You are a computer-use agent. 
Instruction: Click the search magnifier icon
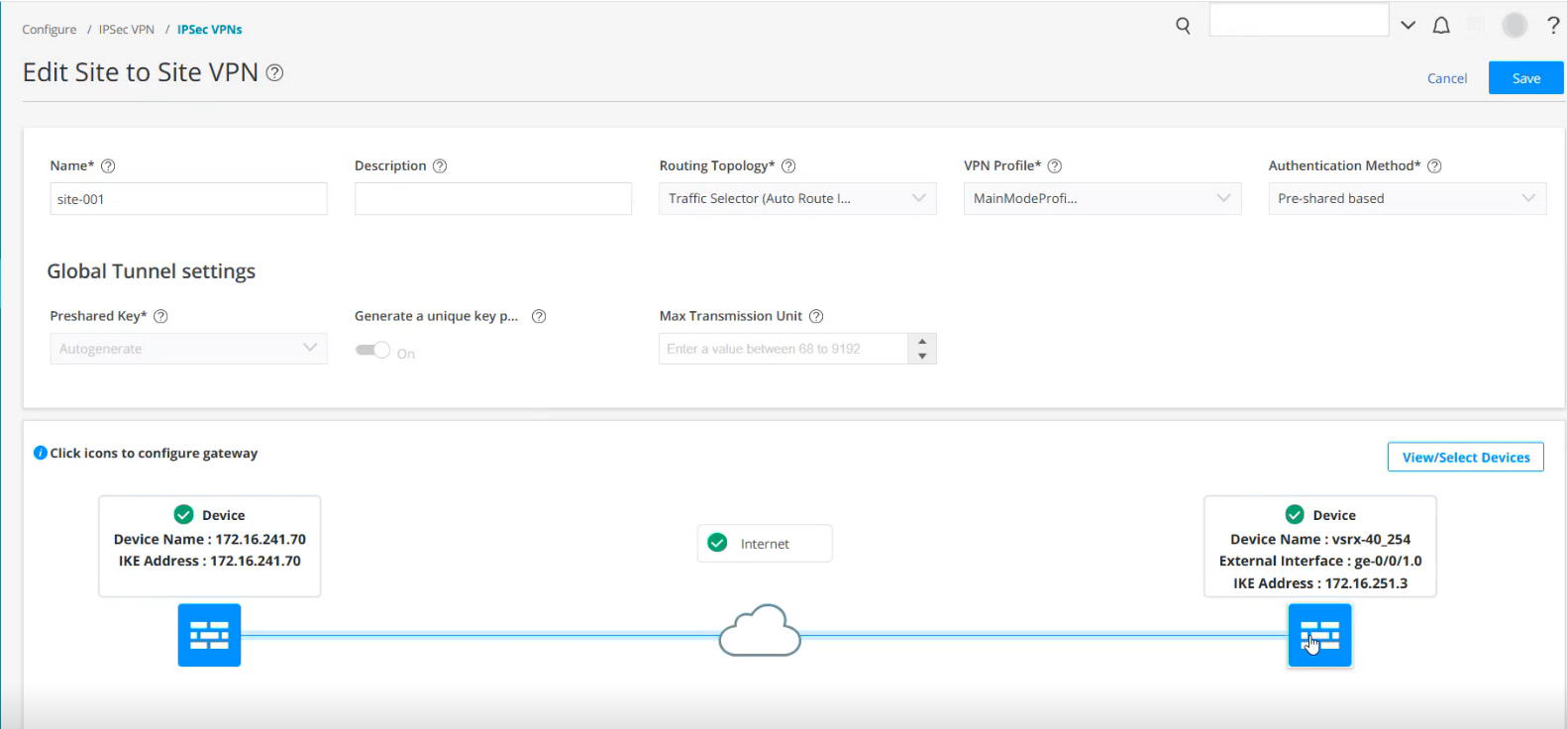[1183, 26]
